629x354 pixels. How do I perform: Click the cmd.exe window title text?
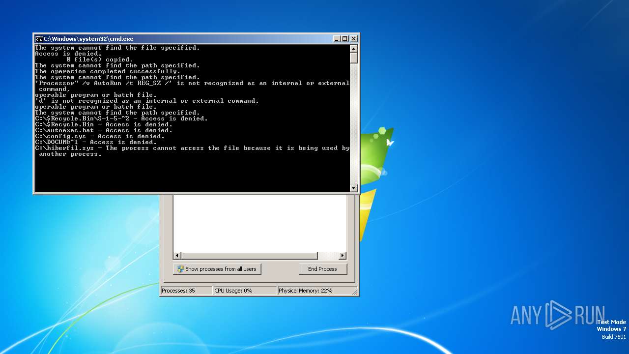88,39
